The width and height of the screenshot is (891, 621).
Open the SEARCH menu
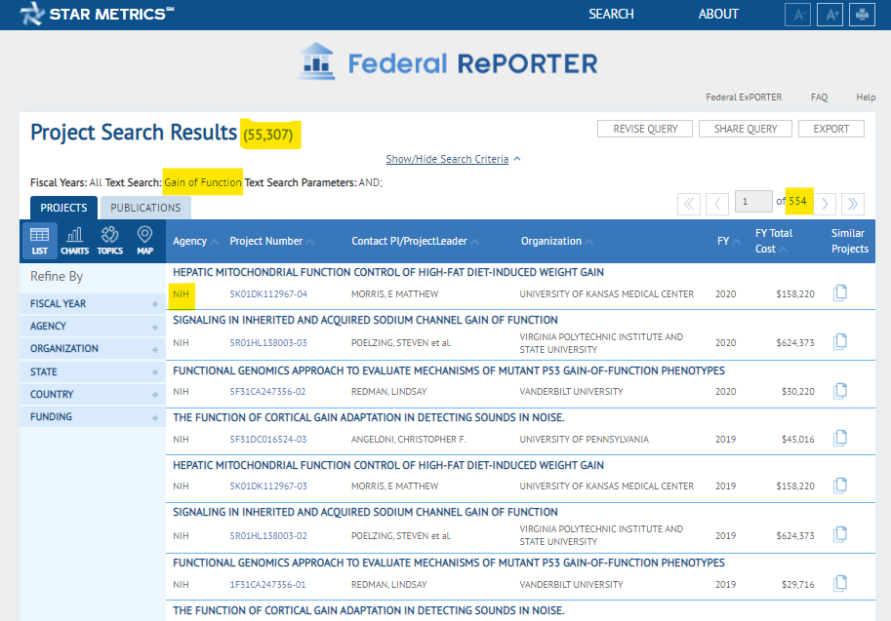pyautogui.click(x=611, y=15)
